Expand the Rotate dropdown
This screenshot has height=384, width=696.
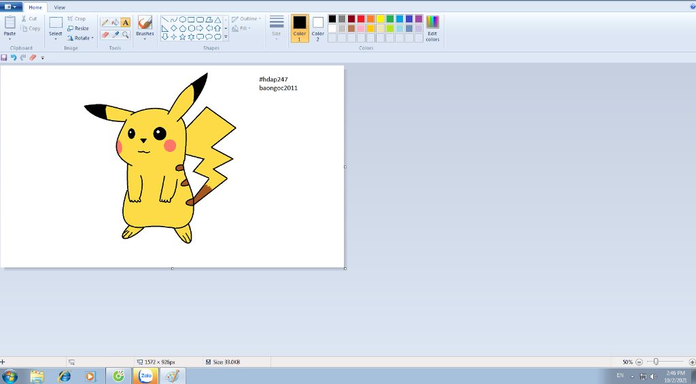[81, 38]
